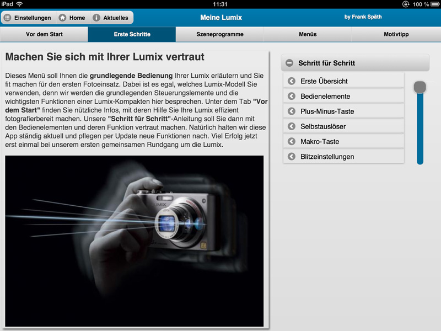The height and width of the screenshot is (331, 441).
Task: Click arrow icon beside Selbstauslöser
Action: tap(292, 126)
